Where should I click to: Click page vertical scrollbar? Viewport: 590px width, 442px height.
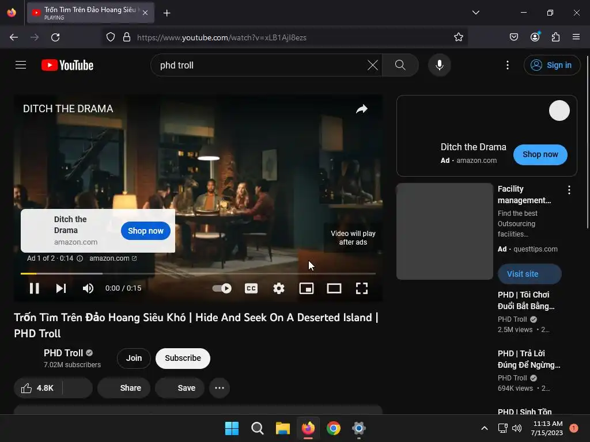[588, 142]
